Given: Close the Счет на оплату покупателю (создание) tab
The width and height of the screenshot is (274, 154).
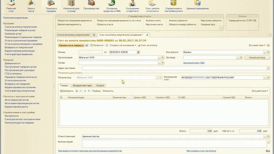Looking at the screenshot, I should 147,35.
